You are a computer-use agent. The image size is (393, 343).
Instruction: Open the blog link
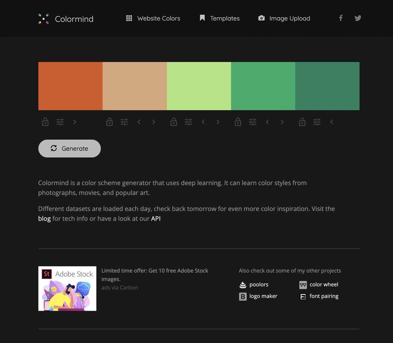tap(44, 219)
